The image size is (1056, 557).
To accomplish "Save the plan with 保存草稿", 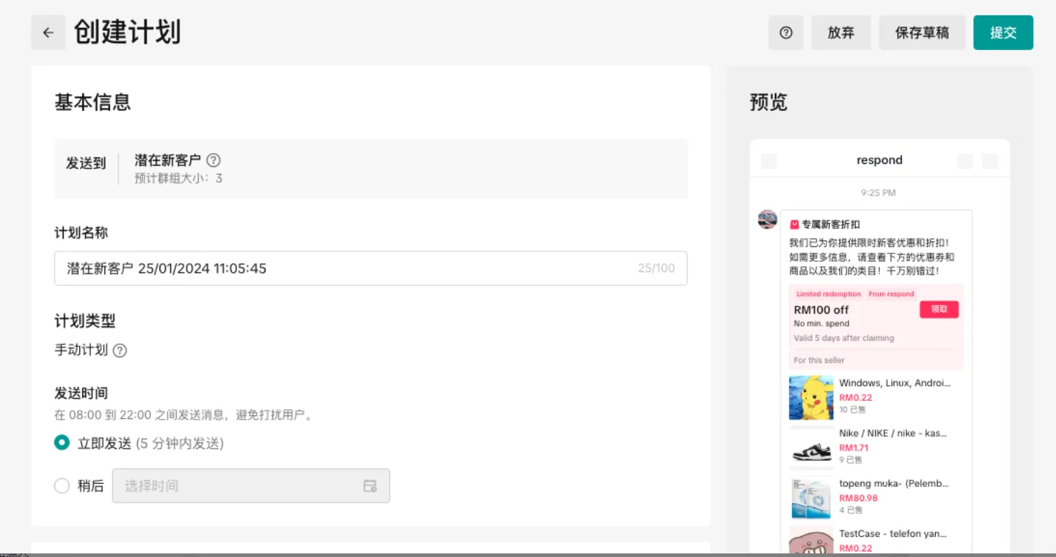I will 922,33.
